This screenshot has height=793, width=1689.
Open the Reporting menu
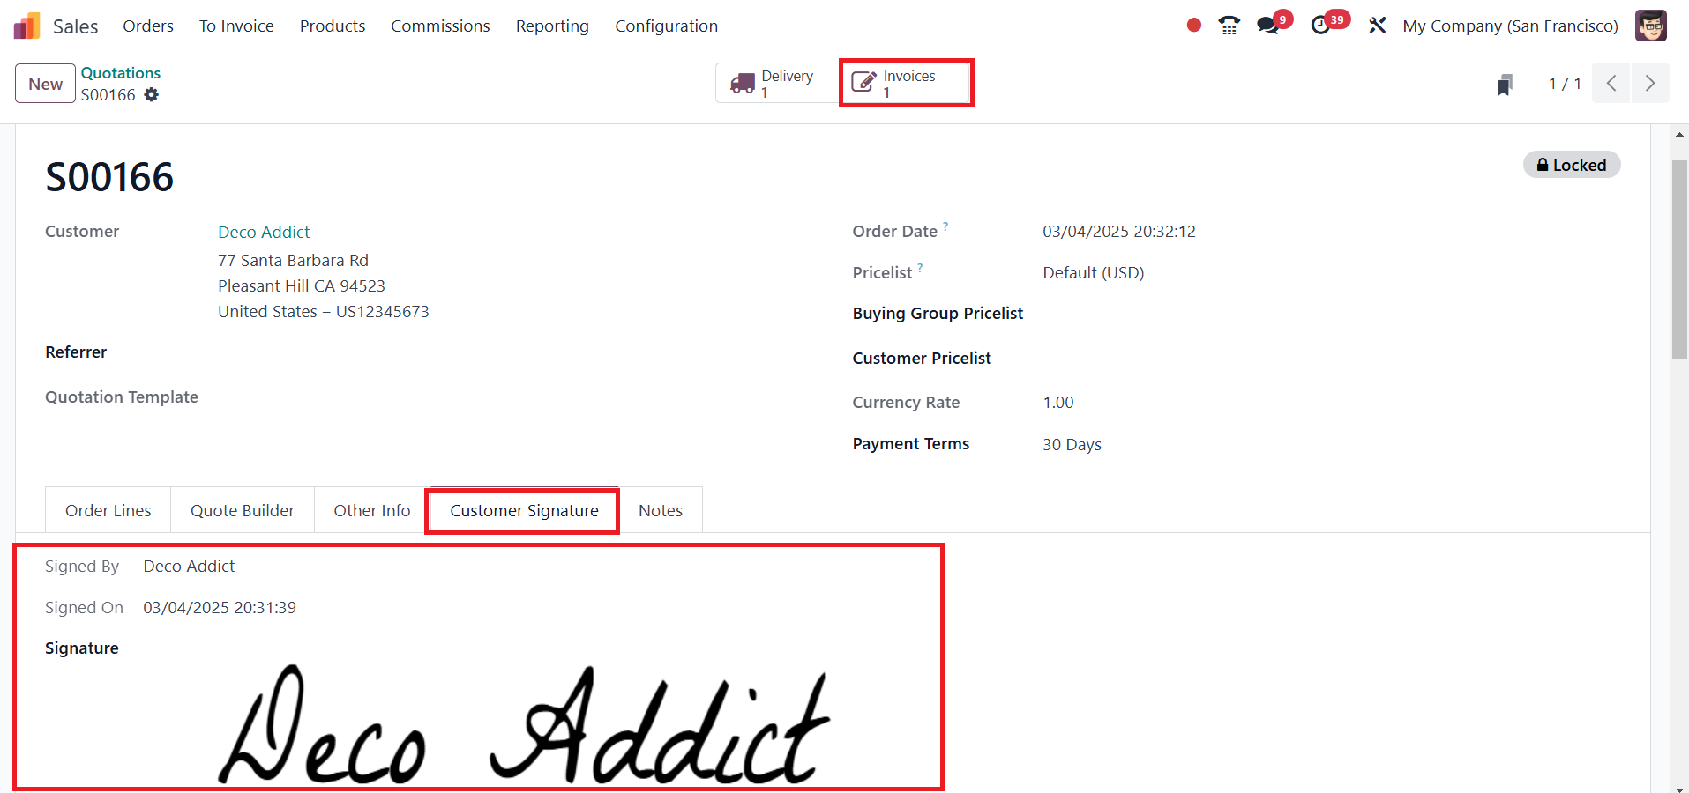[x=552, y=26]
